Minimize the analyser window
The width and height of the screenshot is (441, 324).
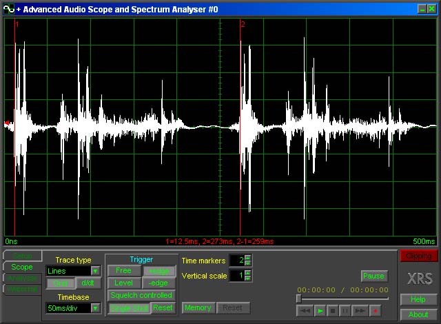tap(422, 9)
